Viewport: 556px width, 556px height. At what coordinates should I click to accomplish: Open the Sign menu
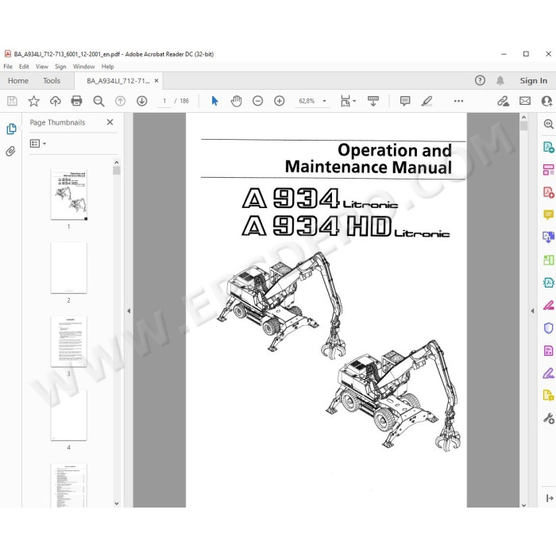click(60, 66)
